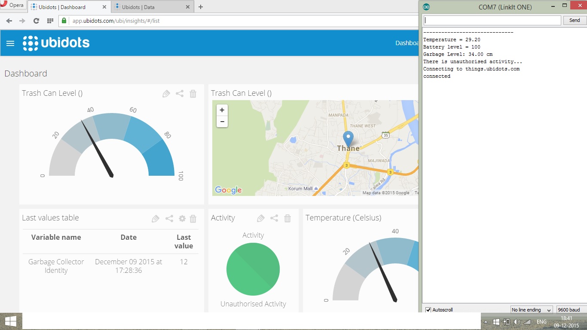Click the green Activity pie chart
587x330 pixels.
[x=253, y=269]
